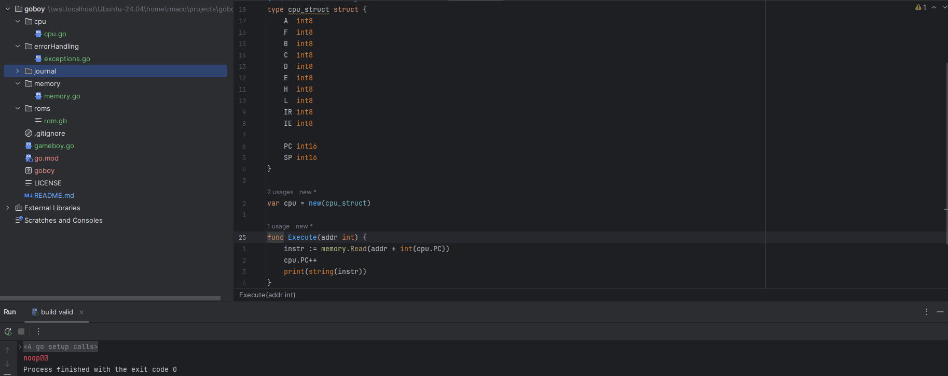This screenshot has width=948, height=376.
Task: Expand folded go setup calls line
Action: tap(20, 346)
